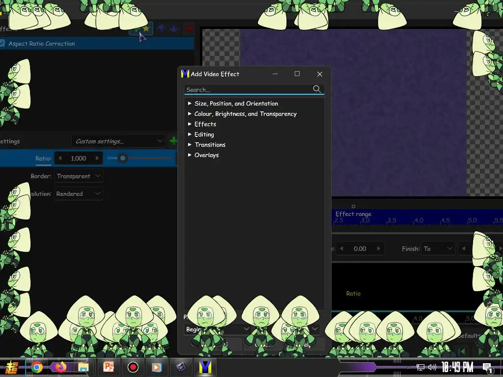This screenshot has width=503, height=377.
Task: Open File Explorer from the taskbar
Action: [84, 367]
